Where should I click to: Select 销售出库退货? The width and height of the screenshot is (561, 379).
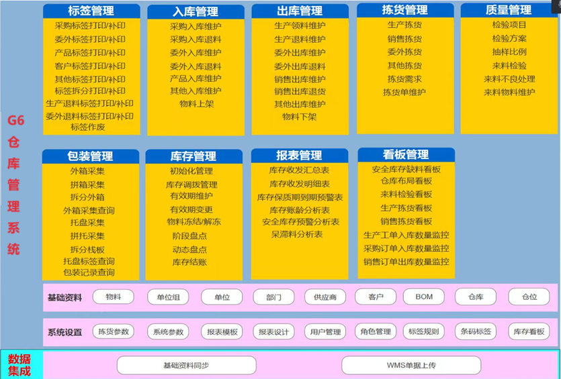point(300,91)
